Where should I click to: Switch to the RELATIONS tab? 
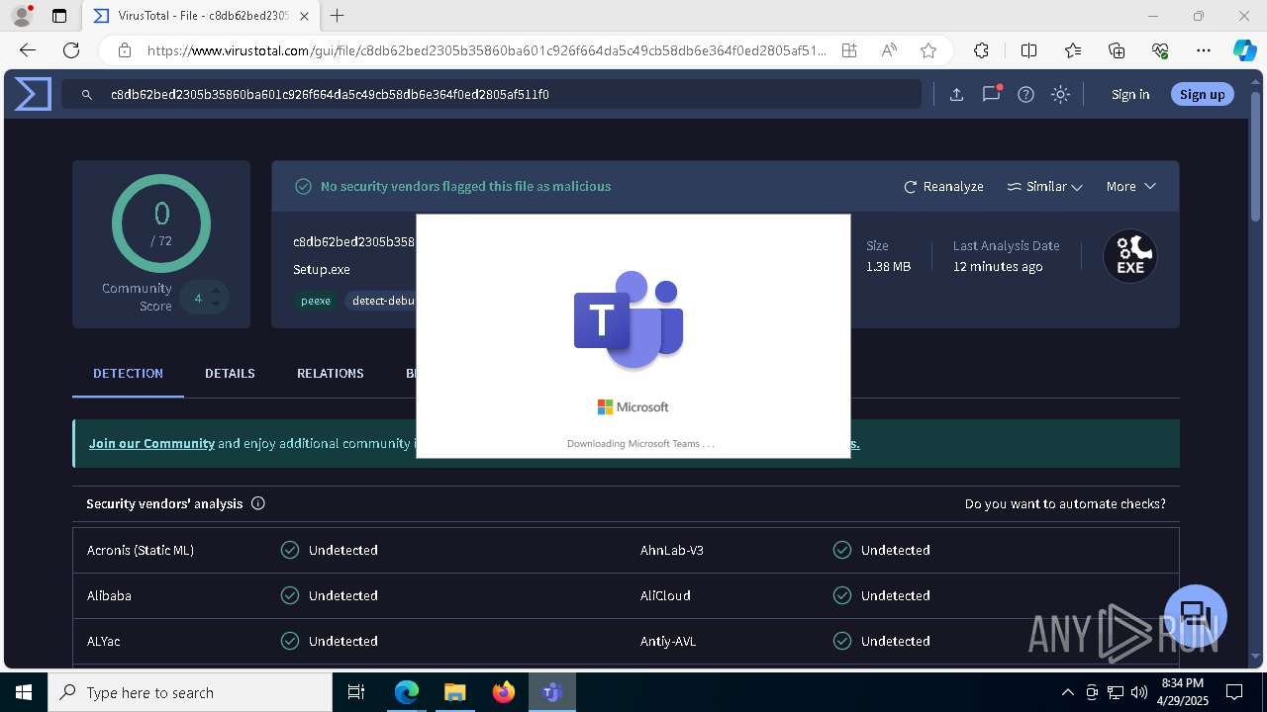click(330, 373)
